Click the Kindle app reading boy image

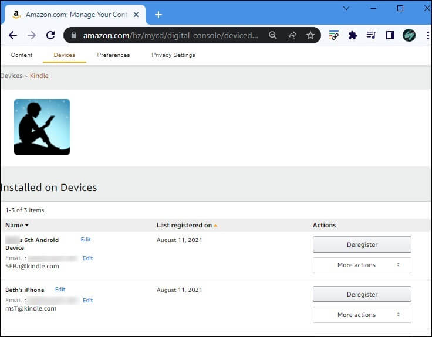point(42,127)
